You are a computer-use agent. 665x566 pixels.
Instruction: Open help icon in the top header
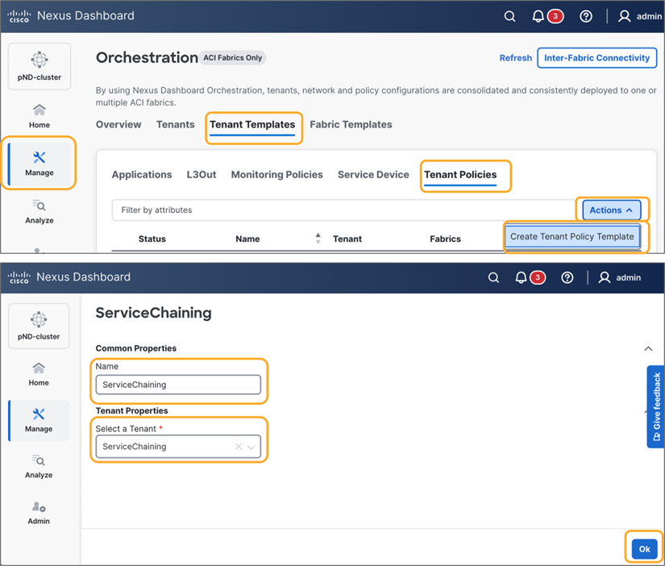pyautogui.click(x=586, y=17)
